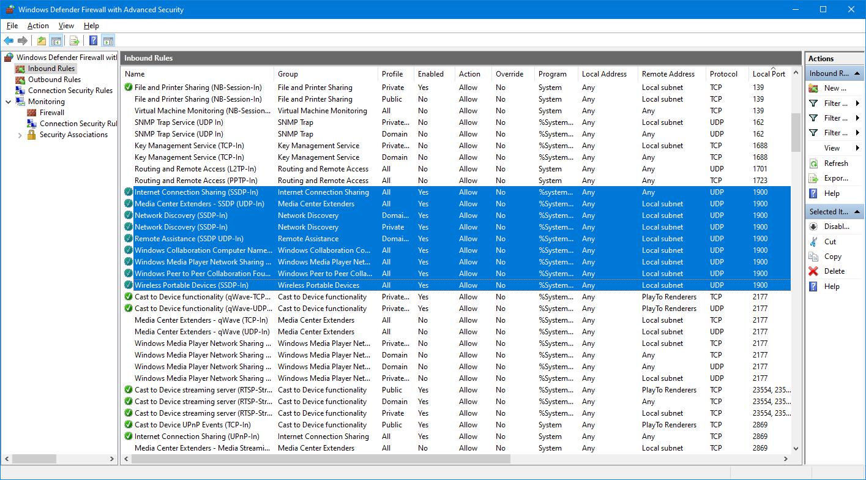Select Firewall under Monitoring
The height and width of the screenshot is (480, 866).
point(52,113)
